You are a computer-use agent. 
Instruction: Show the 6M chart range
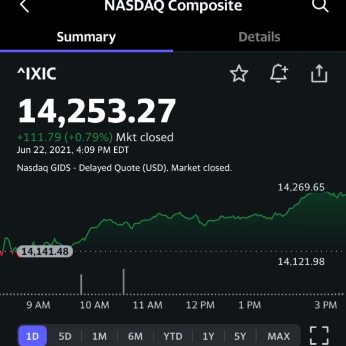[135, 336]
